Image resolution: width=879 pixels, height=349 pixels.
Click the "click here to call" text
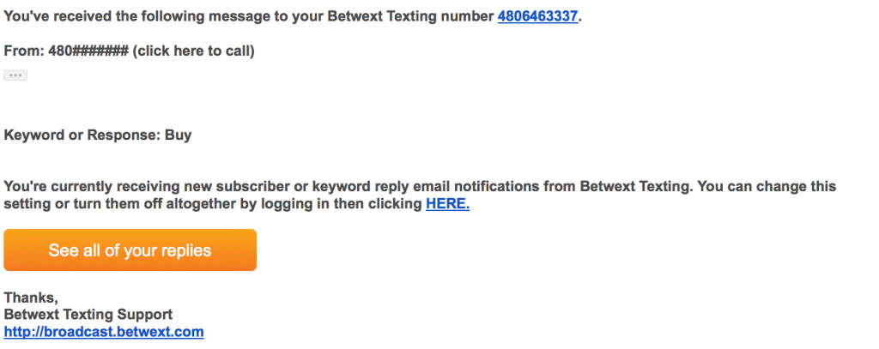(193, 51)
